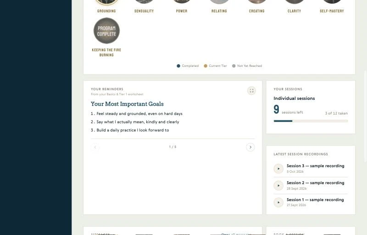Open Session 2 — sample recording title
The height and width of the screenshot is (235, 367).
click(315, 183)
